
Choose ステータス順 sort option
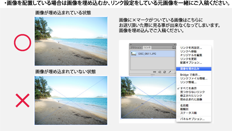pyautogui.click(x=188, y=113)
